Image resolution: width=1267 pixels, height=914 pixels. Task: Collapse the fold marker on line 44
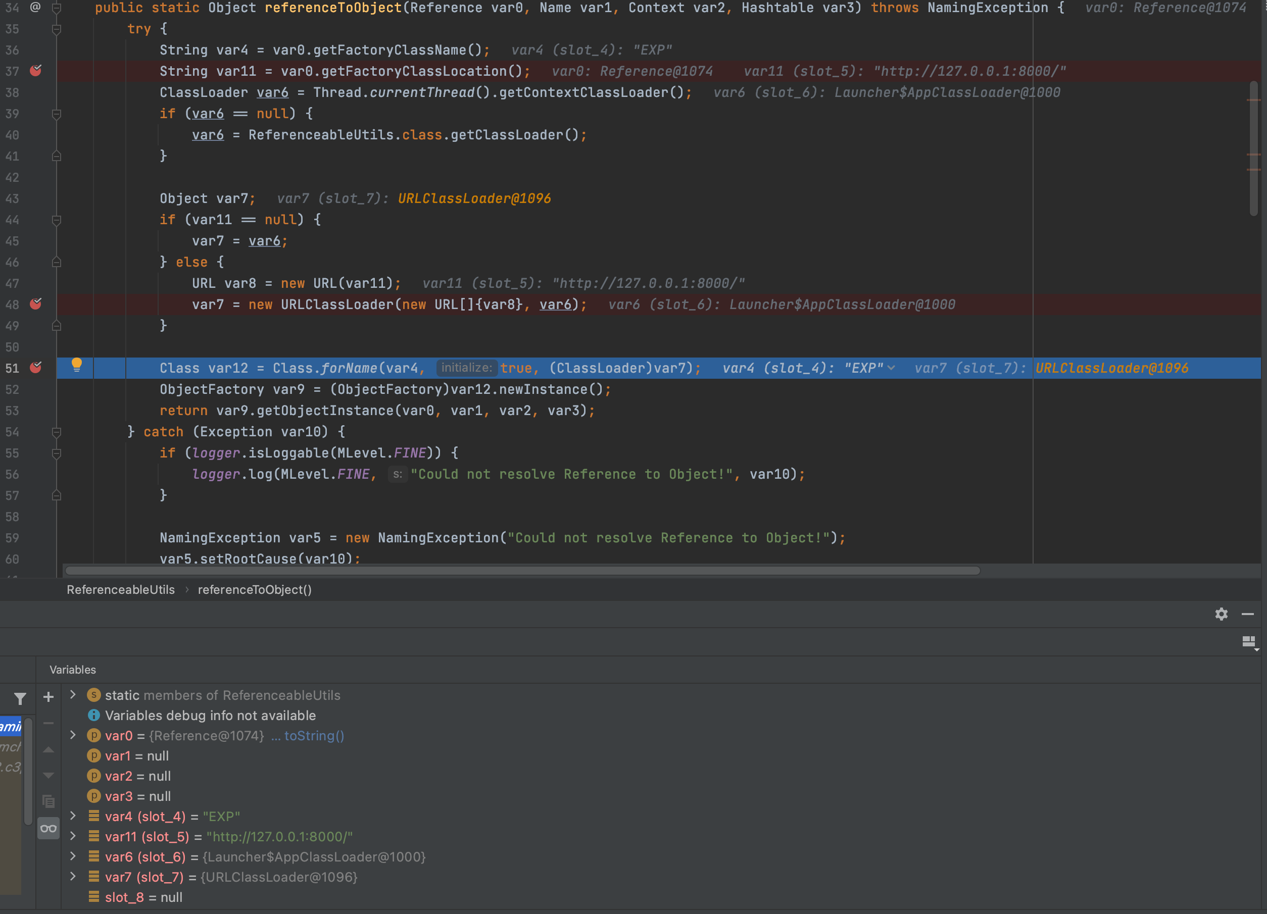click(x=57, y=220)
